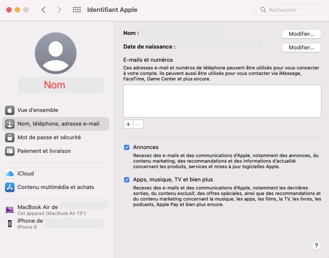Click the Identifiant Apple window title

(x=112, y=10)
